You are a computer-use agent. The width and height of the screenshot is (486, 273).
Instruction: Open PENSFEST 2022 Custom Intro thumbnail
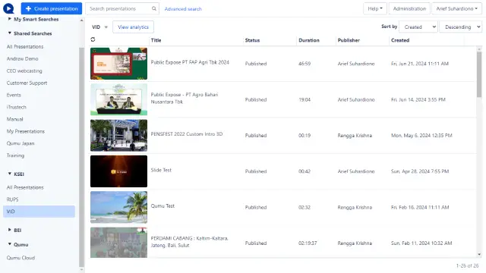click(x=118, y=135)
